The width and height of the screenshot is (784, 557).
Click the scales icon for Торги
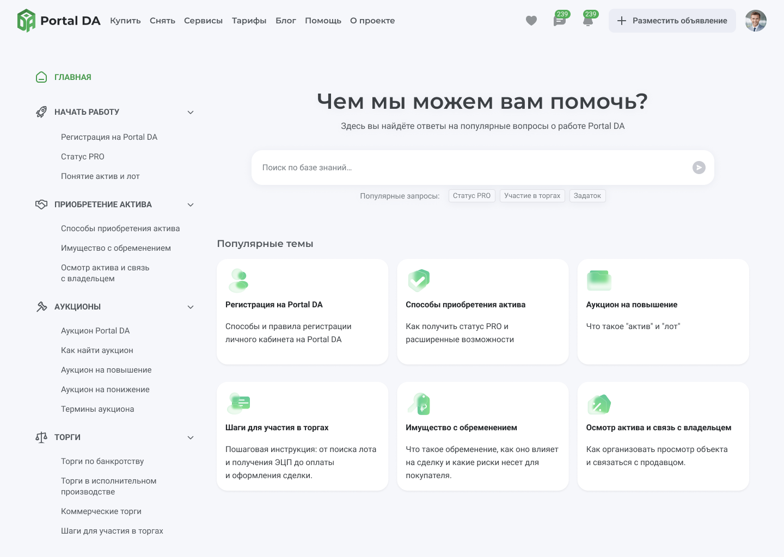pos(41,437)
